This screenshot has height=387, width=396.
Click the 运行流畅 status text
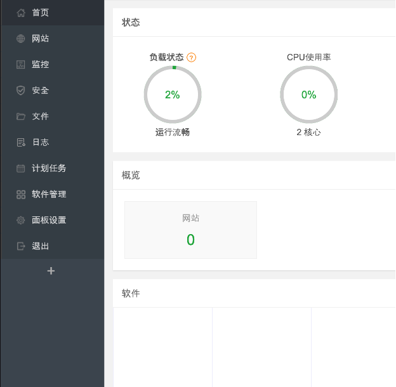pyautogui.click(x=173, y=133)
